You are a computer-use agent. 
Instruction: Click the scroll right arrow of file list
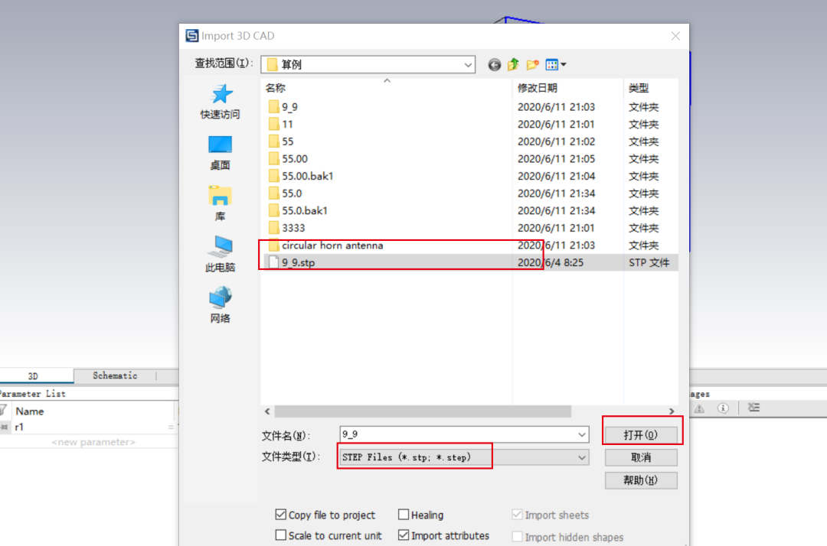(672, 411)
